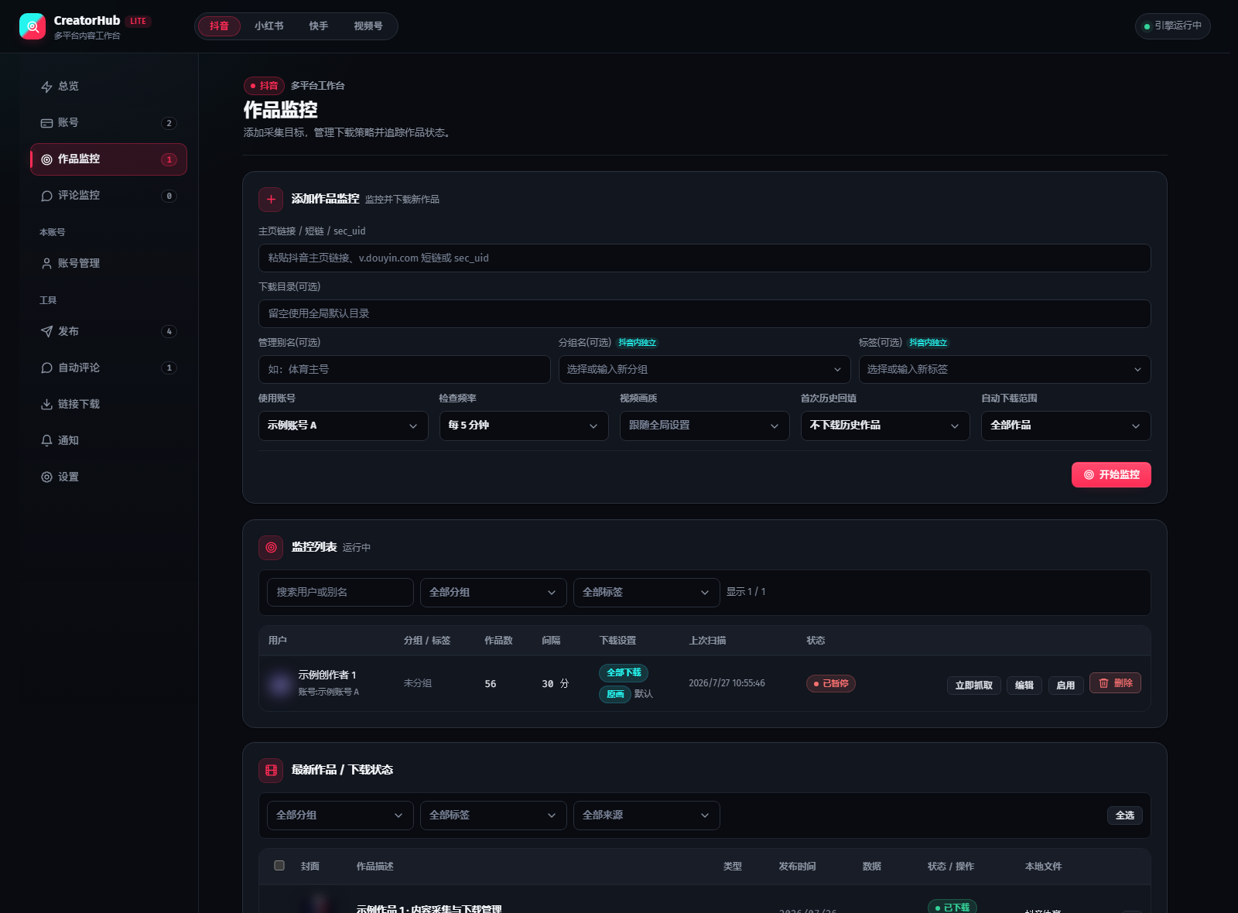Click the 发布时间 column header

click(797, 867)
